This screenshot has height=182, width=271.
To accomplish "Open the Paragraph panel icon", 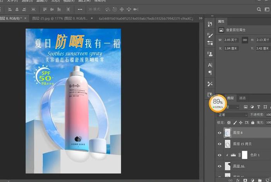I will coord(210,72).
